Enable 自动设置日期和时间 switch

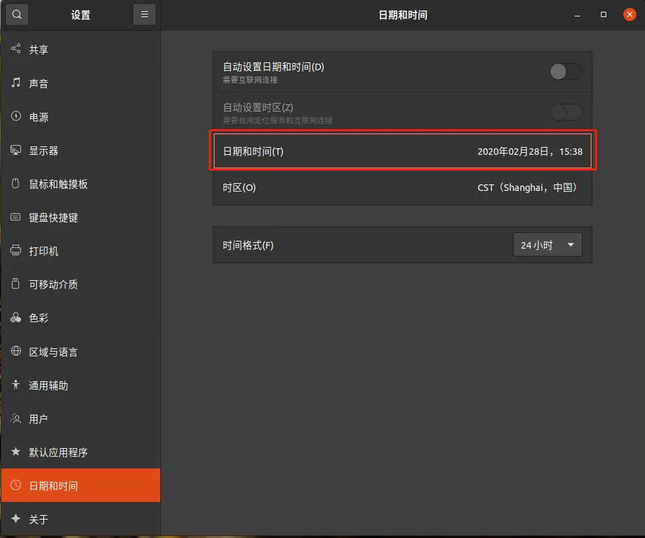[566, 72]
